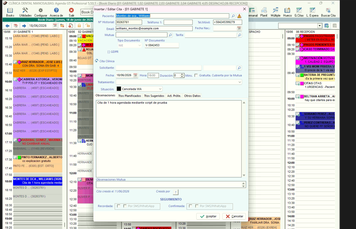Toggle the first Confirmada checkbox

click(x=190, y=206)
